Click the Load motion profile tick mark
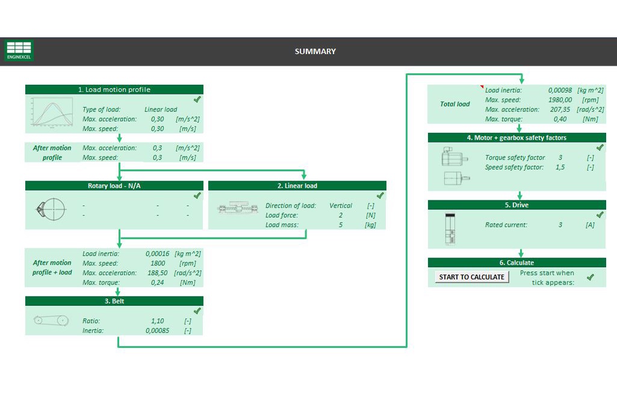 197,100
